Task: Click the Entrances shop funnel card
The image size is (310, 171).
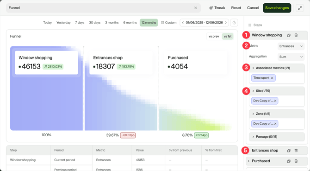Action: (x=121, y=63)
